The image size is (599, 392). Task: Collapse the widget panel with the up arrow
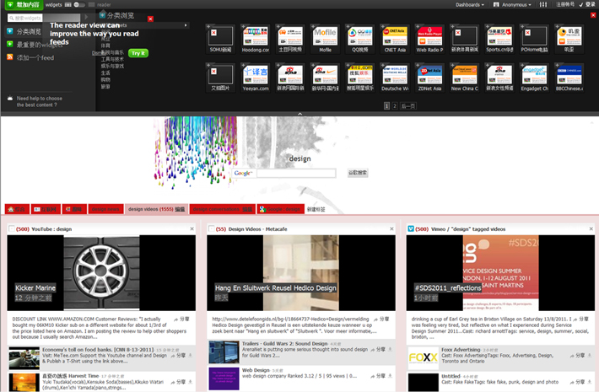pyautogui.click(x=299, y=113)
